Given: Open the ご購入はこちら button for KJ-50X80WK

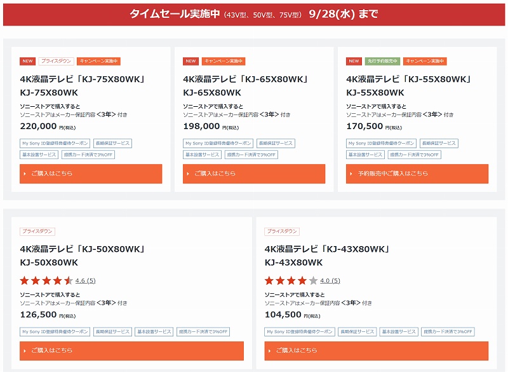Looking at the screenshot, I should click(131, 350).
